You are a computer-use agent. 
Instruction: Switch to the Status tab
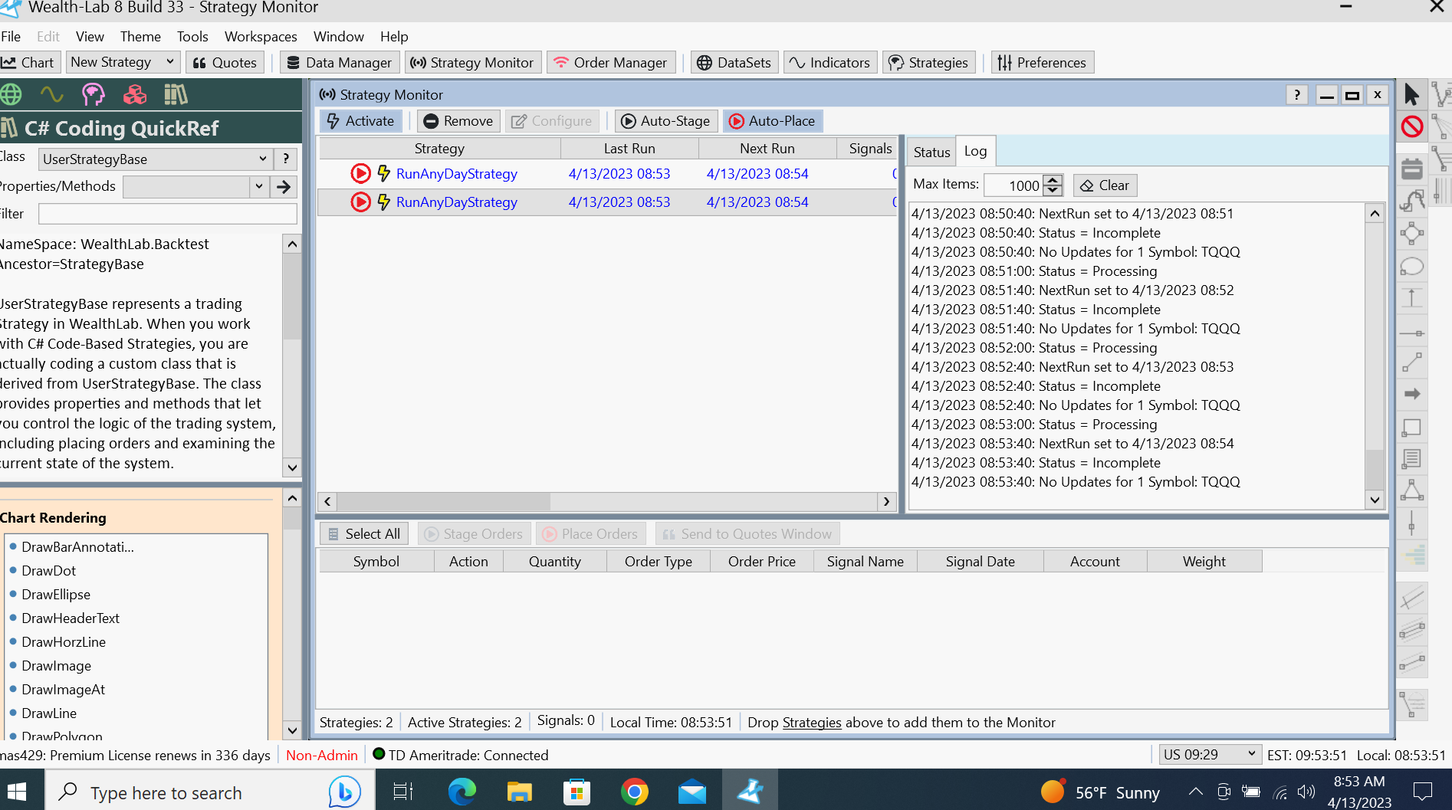(931, 152)
